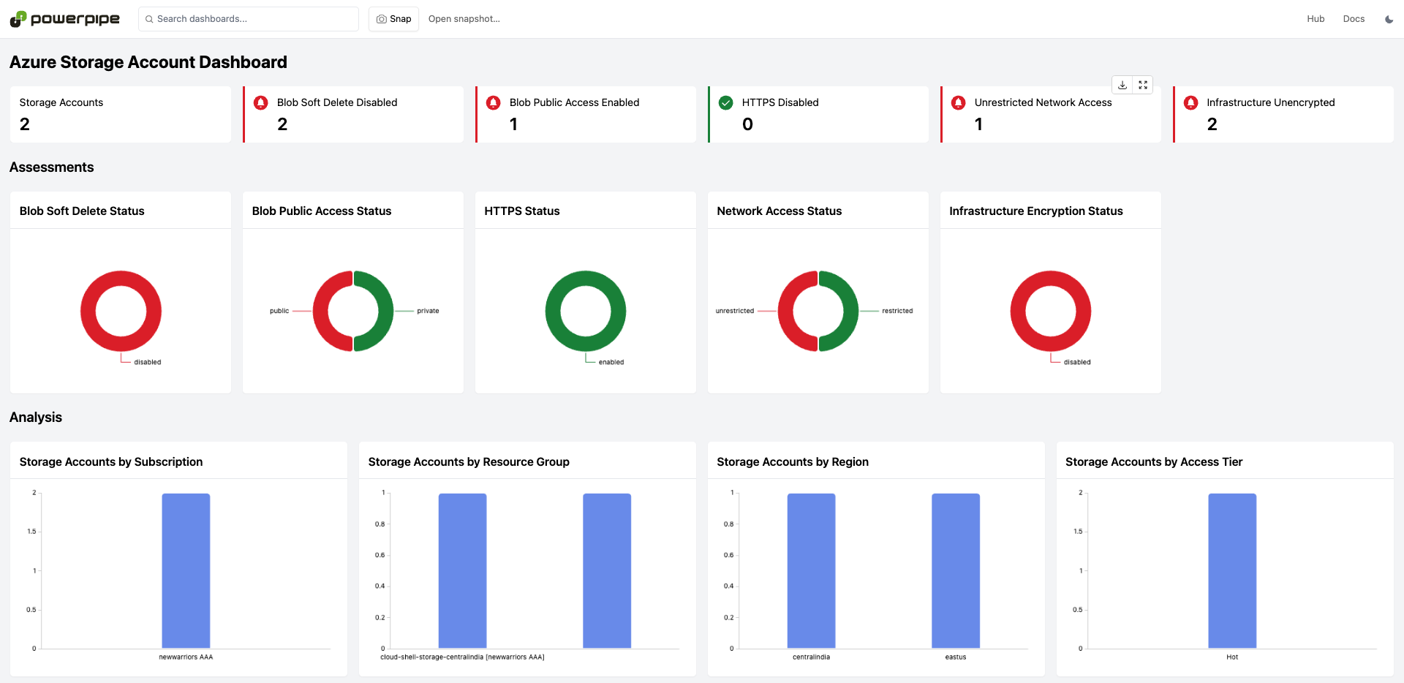The height and width of the screenshot is (683, 1404).
Task: Click the Infrastructure Unencrypted alert icon
Action: tap(1190, 102)
